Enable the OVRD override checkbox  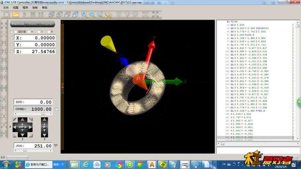pyautogui.click(x=56, y=109)
